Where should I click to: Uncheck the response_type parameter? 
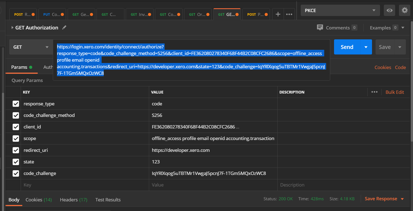coord(16,104)
